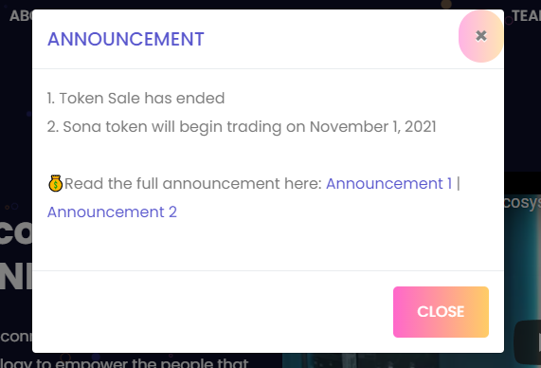Click "Read the full announcement here" text
The image size is (541, 368).
[x=193, y=183]
